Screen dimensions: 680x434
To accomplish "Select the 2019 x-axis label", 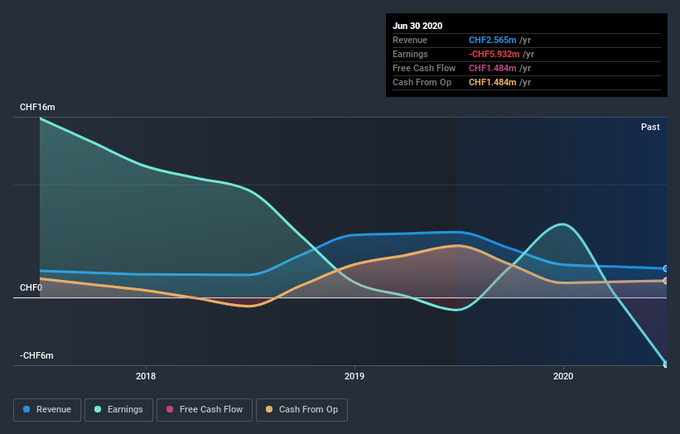I will click(354, 376).
